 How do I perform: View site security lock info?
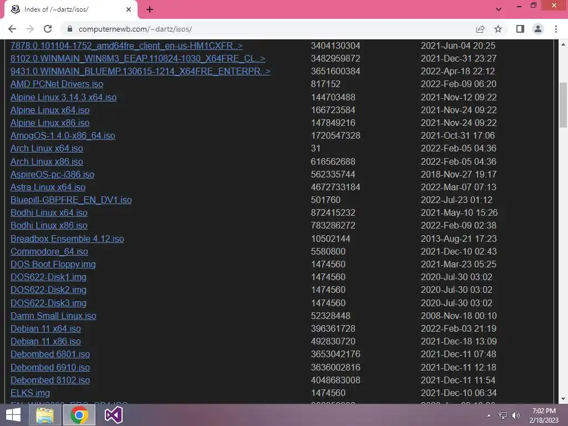[70, 29]
